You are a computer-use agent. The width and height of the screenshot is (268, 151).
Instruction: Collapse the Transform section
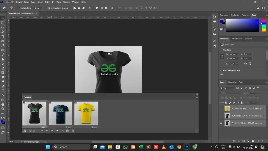tap(221, 50)
